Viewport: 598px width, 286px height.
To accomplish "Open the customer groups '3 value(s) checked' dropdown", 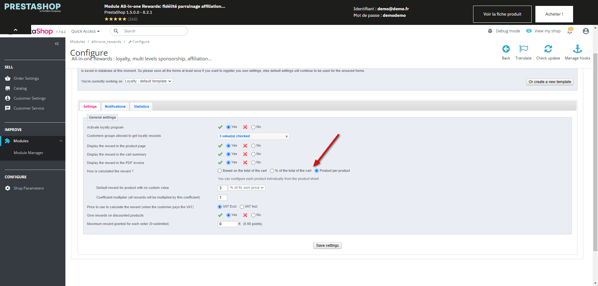I will (254, 136).
